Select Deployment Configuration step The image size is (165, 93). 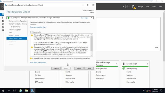[18, 21]
